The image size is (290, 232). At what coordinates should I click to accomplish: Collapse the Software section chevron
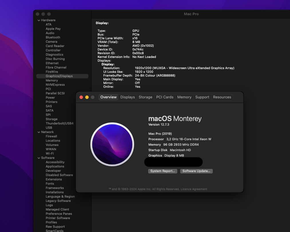[39, 158]
